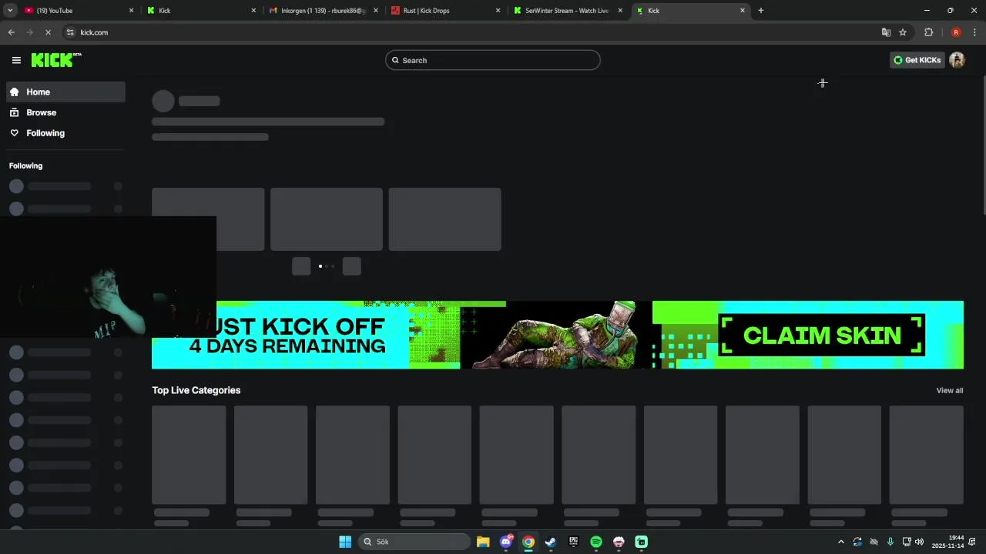Click the Get KICKs button

point(917,60)
